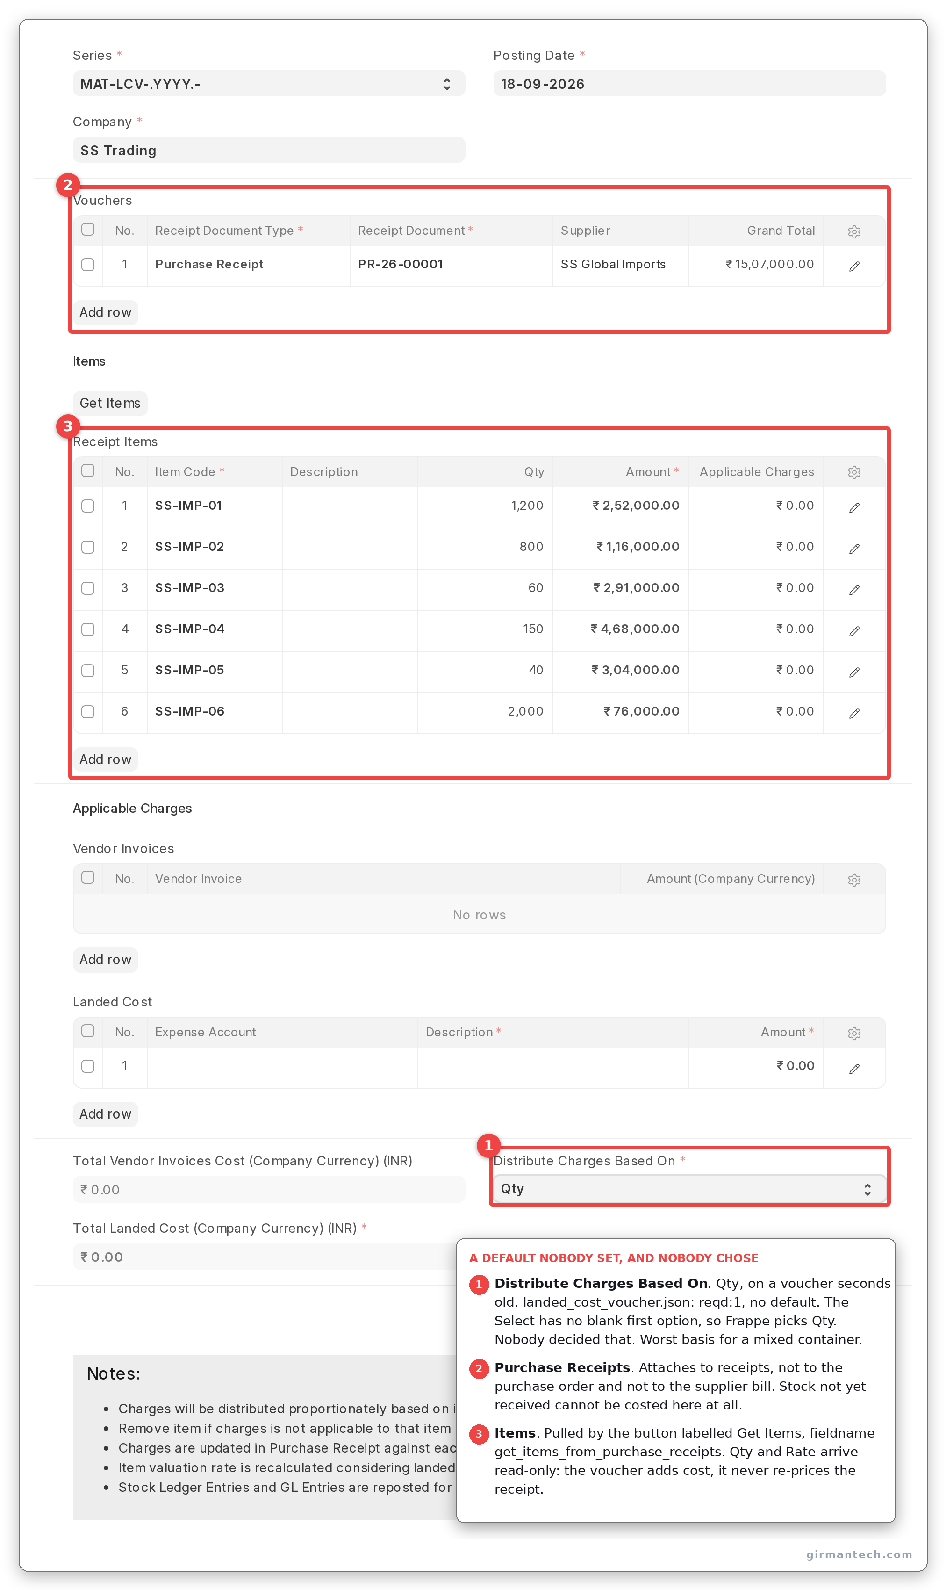Click item code SS-IMP-04
The height and width of the screenshot is (1590, 946).
[189, 629]
